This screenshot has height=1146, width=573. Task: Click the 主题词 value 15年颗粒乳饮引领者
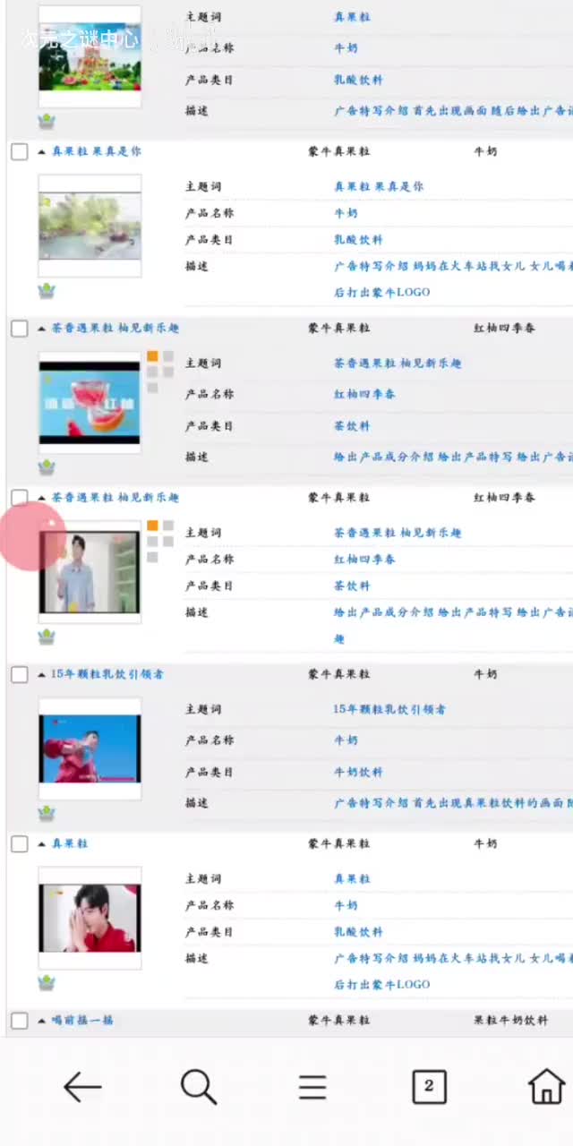[389, 709]
